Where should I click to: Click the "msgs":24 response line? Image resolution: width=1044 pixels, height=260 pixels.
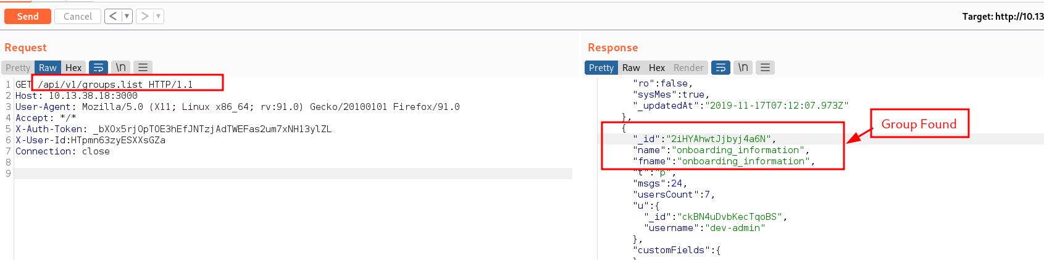pos(660,183)
